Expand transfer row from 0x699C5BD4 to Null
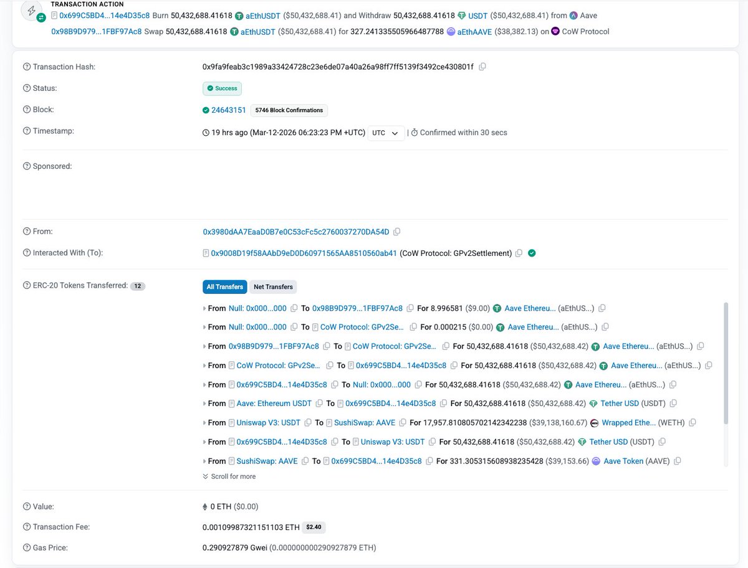The width and height of the screenshot is (748, 568). click(204, 385)
